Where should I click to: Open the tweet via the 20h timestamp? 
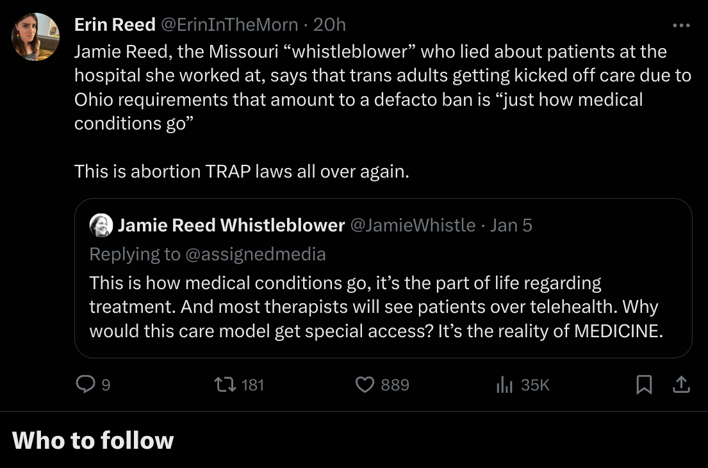(329, 24)
